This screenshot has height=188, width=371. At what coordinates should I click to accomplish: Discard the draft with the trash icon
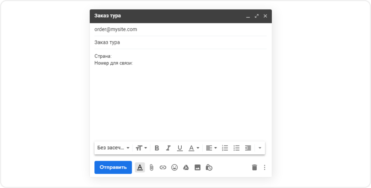[x=254, y=167]
